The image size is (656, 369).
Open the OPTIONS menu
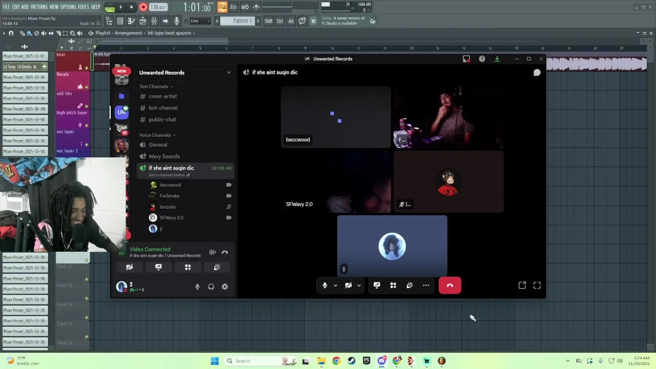(68, 7)
